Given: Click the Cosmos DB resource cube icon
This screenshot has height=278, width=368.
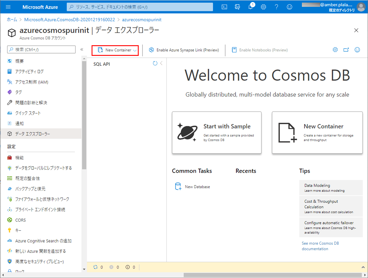Looking at the screenshot, I should click(12, 33).
